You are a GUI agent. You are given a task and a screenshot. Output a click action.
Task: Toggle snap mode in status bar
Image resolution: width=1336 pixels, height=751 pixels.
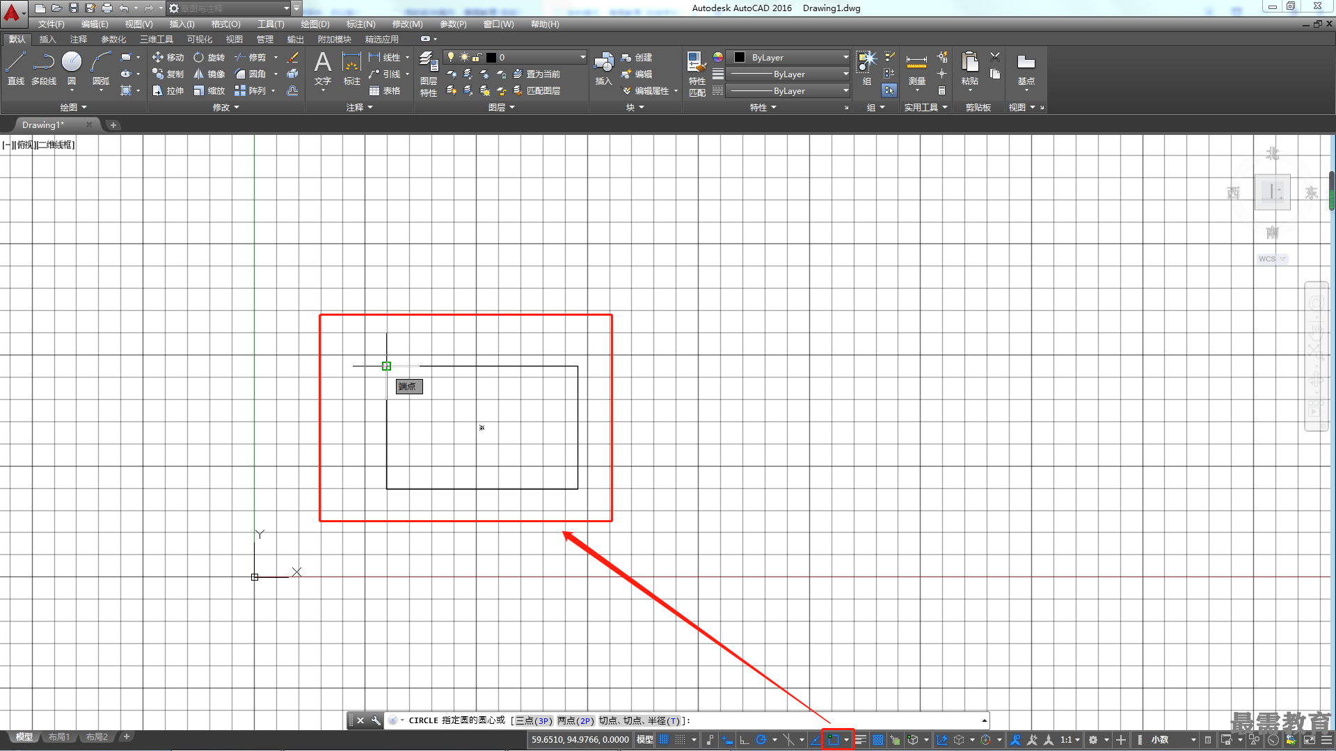[681, 740]
